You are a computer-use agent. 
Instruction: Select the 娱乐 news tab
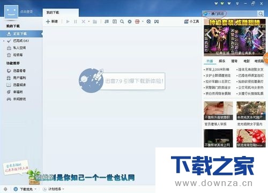[x=222, y=61]
